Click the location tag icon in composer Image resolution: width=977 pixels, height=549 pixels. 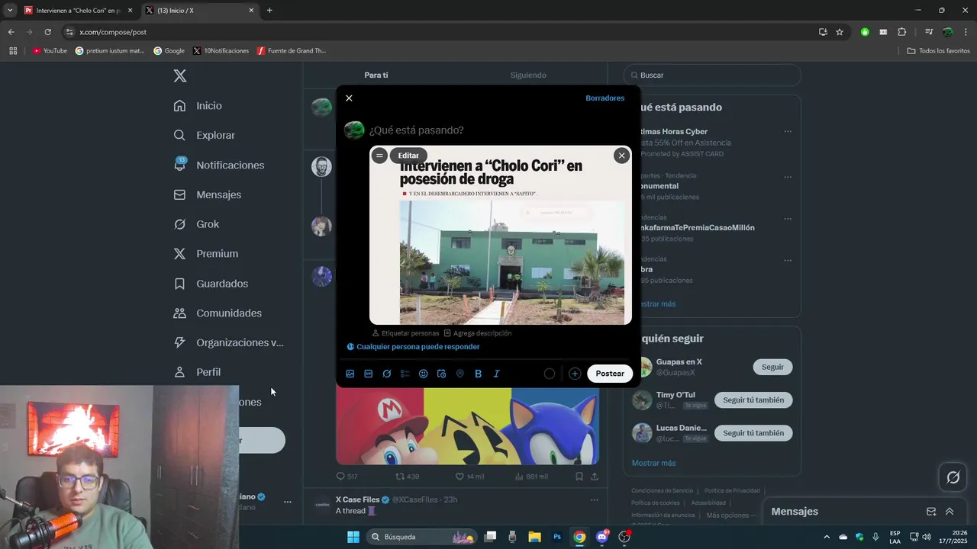pyautogui.click(x=459, y=374)
